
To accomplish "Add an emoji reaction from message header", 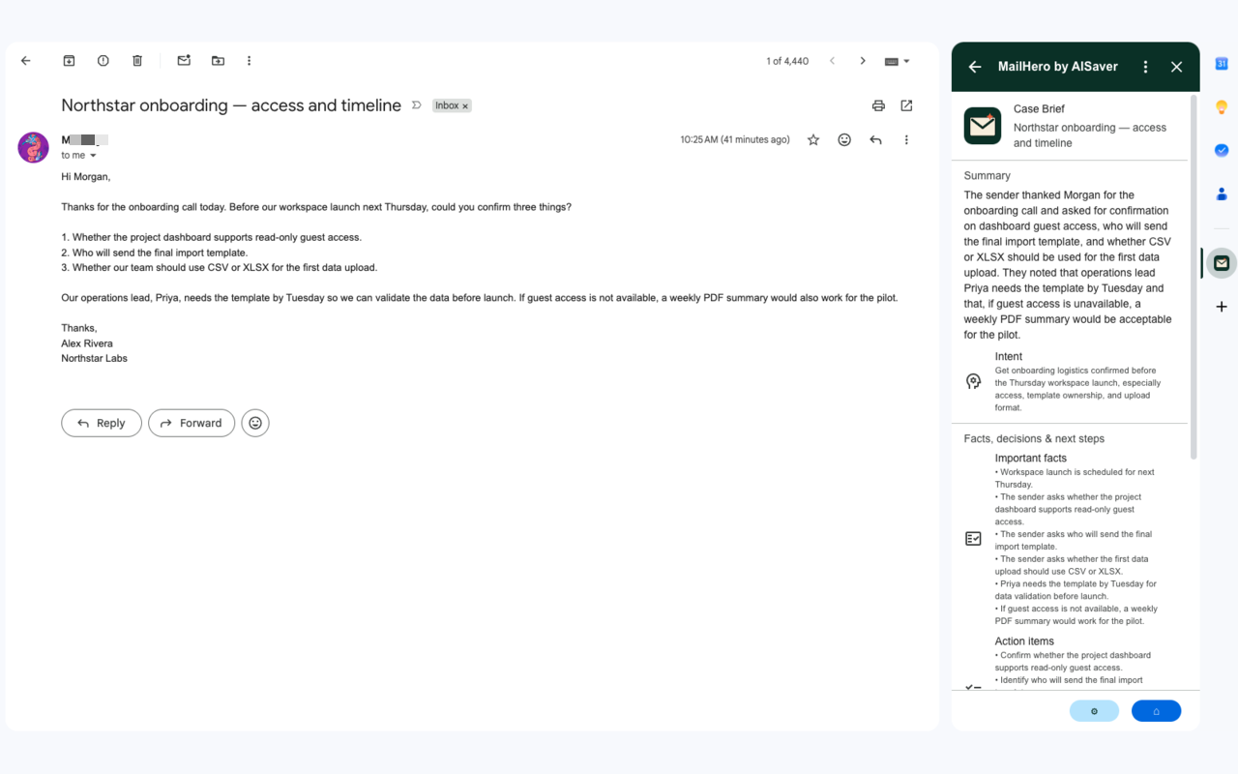I will coord(844,140).
